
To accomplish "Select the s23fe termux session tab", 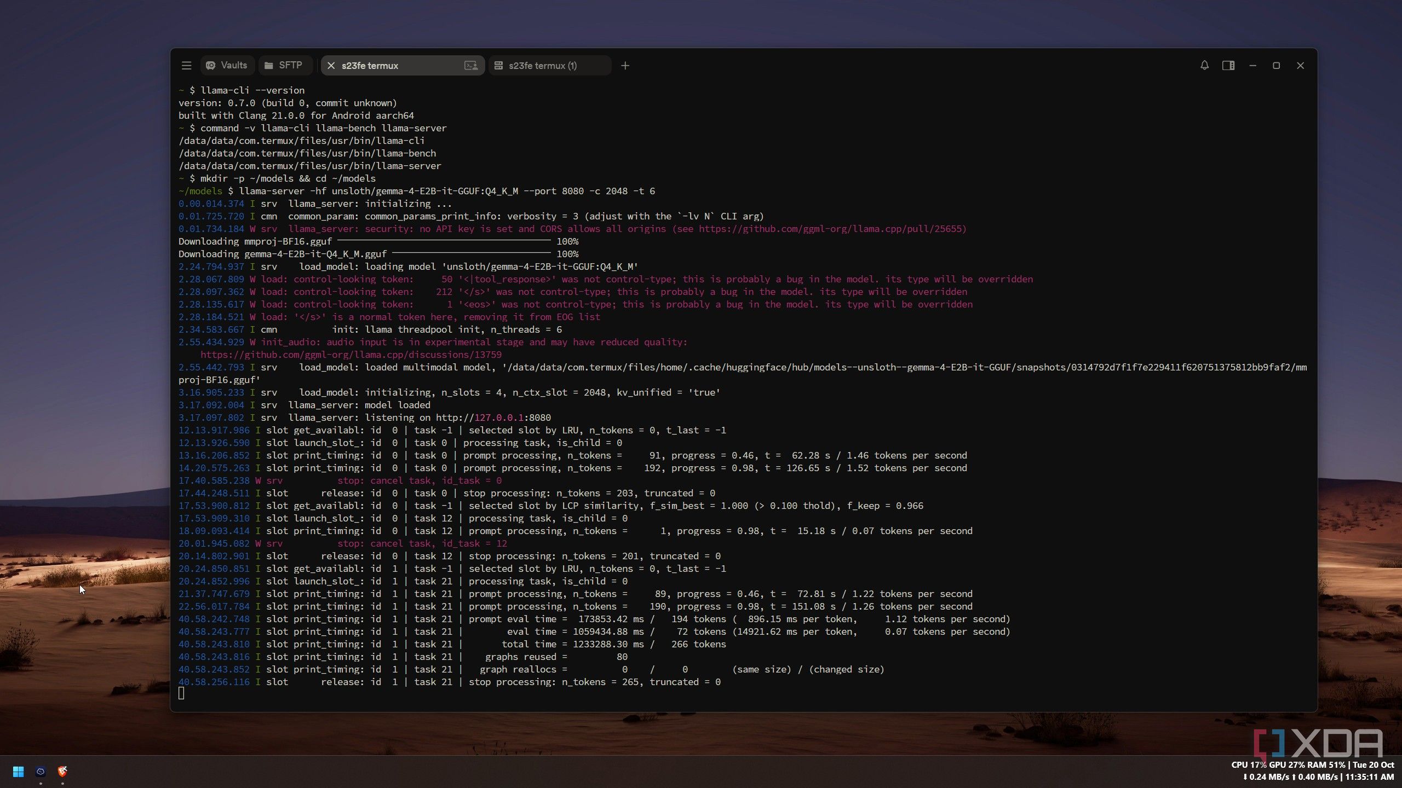I will point(403,66).
